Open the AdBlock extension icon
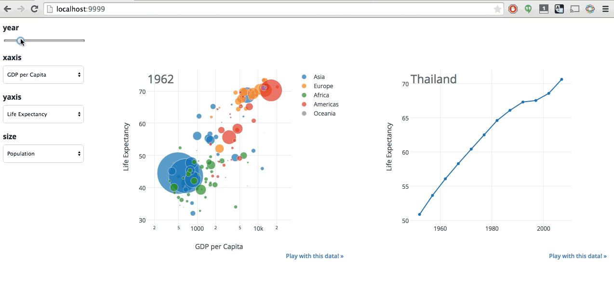The height and width of the screenshot is (288, 614). [513, 9]
